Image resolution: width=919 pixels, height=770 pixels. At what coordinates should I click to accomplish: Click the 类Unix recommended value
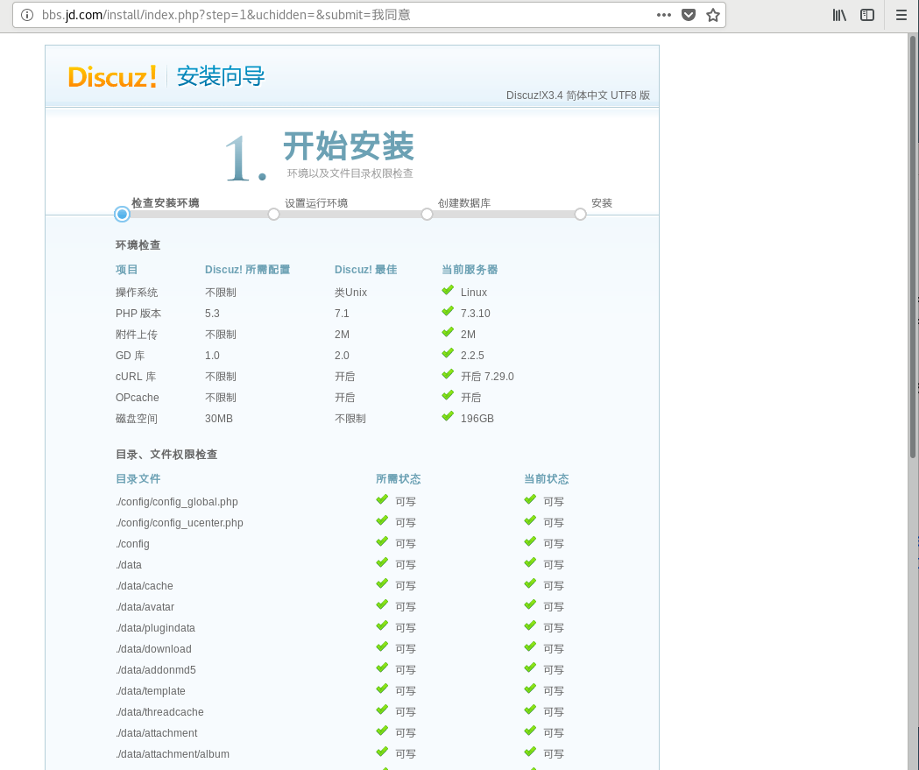click(350, 293)
